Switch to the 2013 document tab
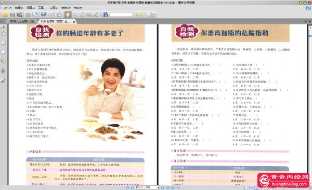 pos(22,21)
